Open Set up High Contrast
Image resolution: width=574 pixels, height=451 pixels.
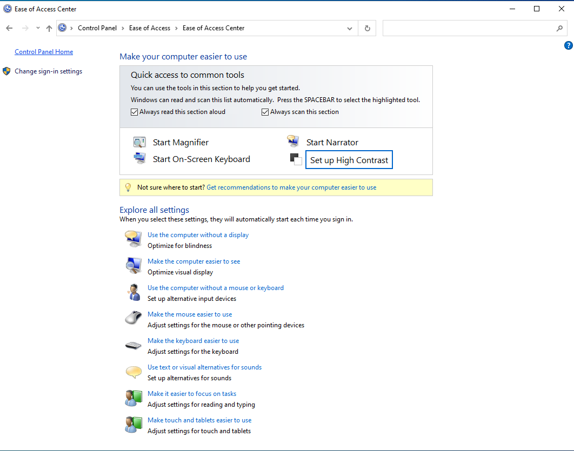(x=349, y=160)
